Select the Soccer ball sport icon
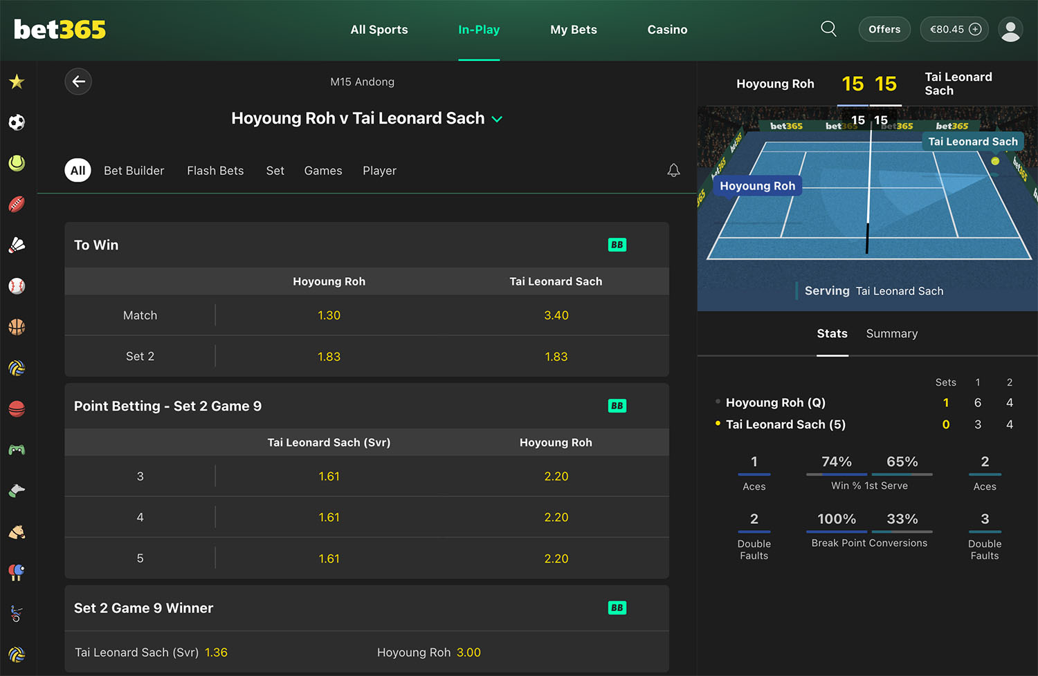Image resolution: width=1038 pixels, height=676 pixels. pos(17,122)
